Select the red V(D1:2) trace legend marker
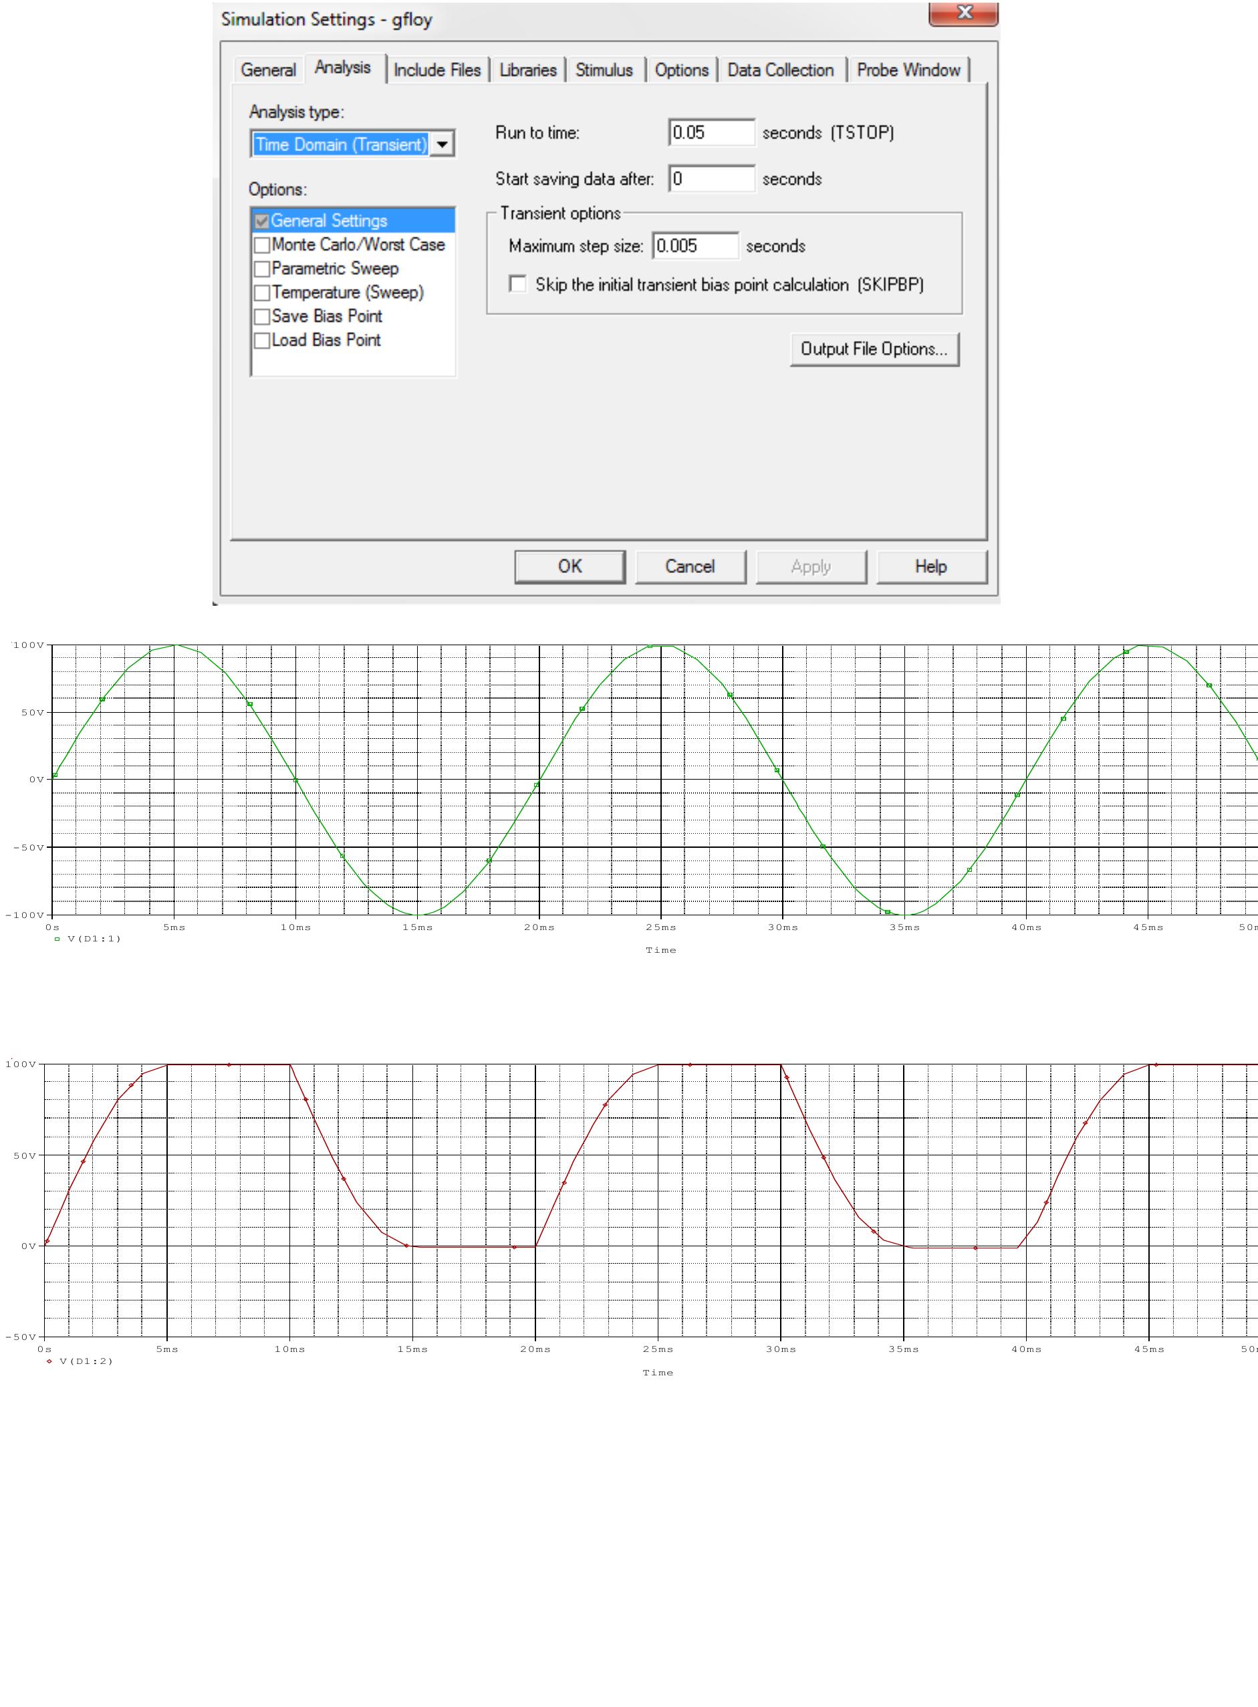 [49, 1361]
